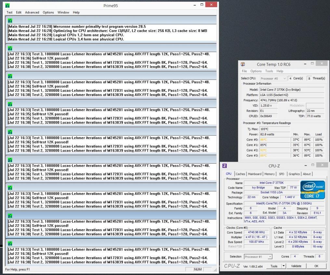
Task: Click the CPU-Z Name Intel Core i7 3770K field
Action: pos(271,183)
